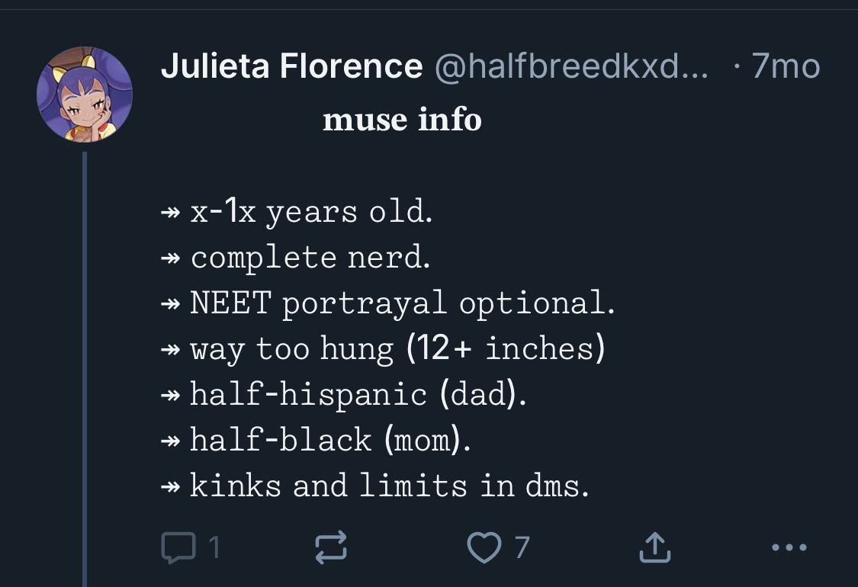Viewport: 858px width, 587px height.
Task: Click the bold "muse info" heading
Action: [402, 120]
